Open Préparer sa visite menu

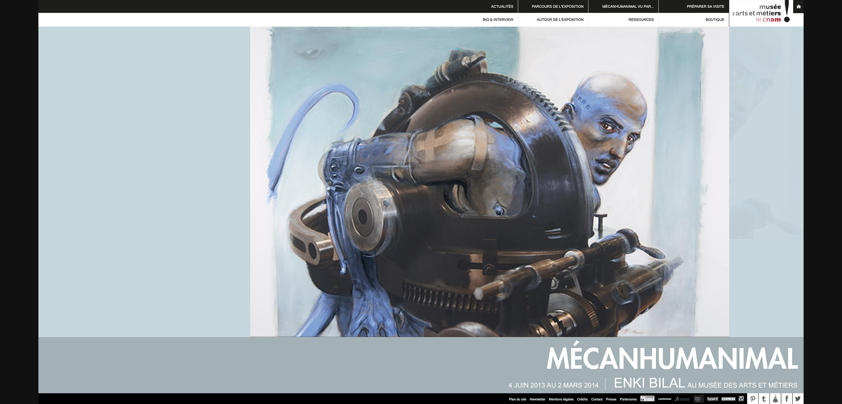tap(705, 6)
